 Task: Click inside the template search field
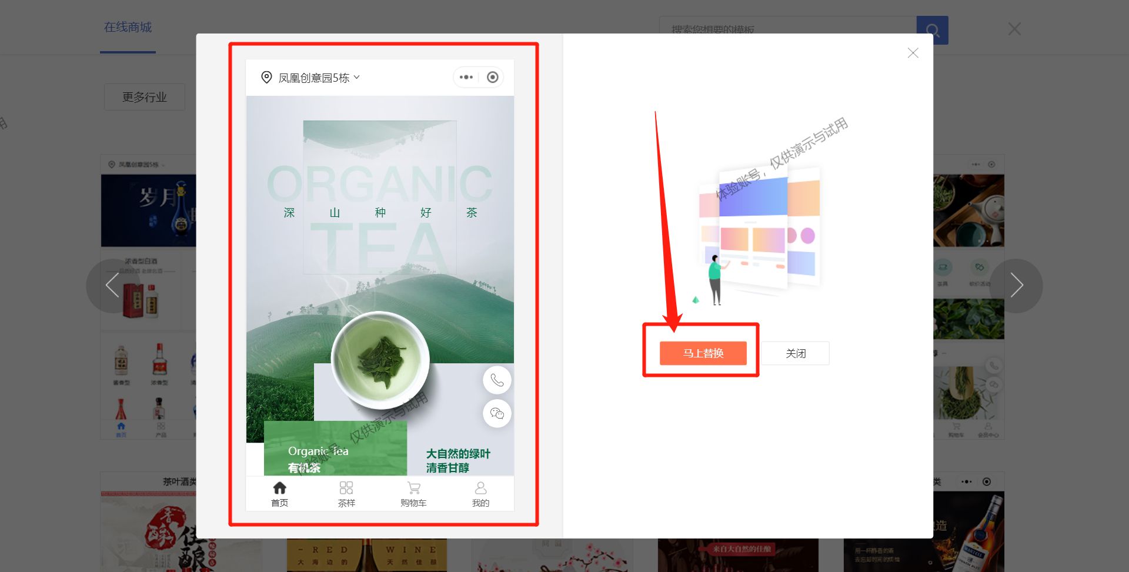782,29
